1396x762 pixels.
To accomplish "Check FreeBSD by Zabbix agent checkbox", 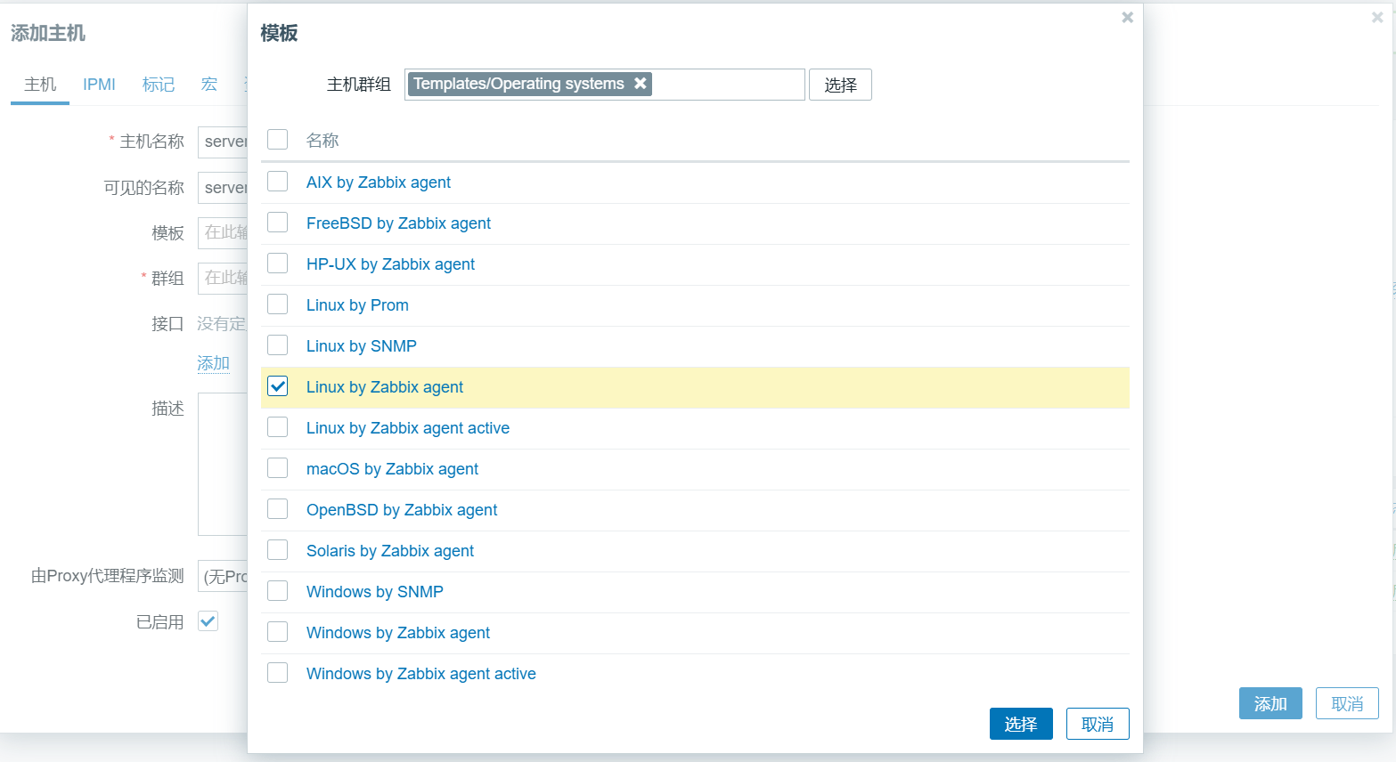I will pos(278,223).
